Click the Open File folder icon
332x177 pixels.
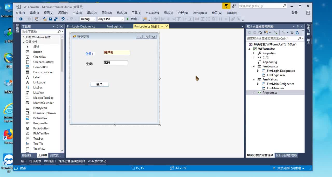tap(45, 19)
